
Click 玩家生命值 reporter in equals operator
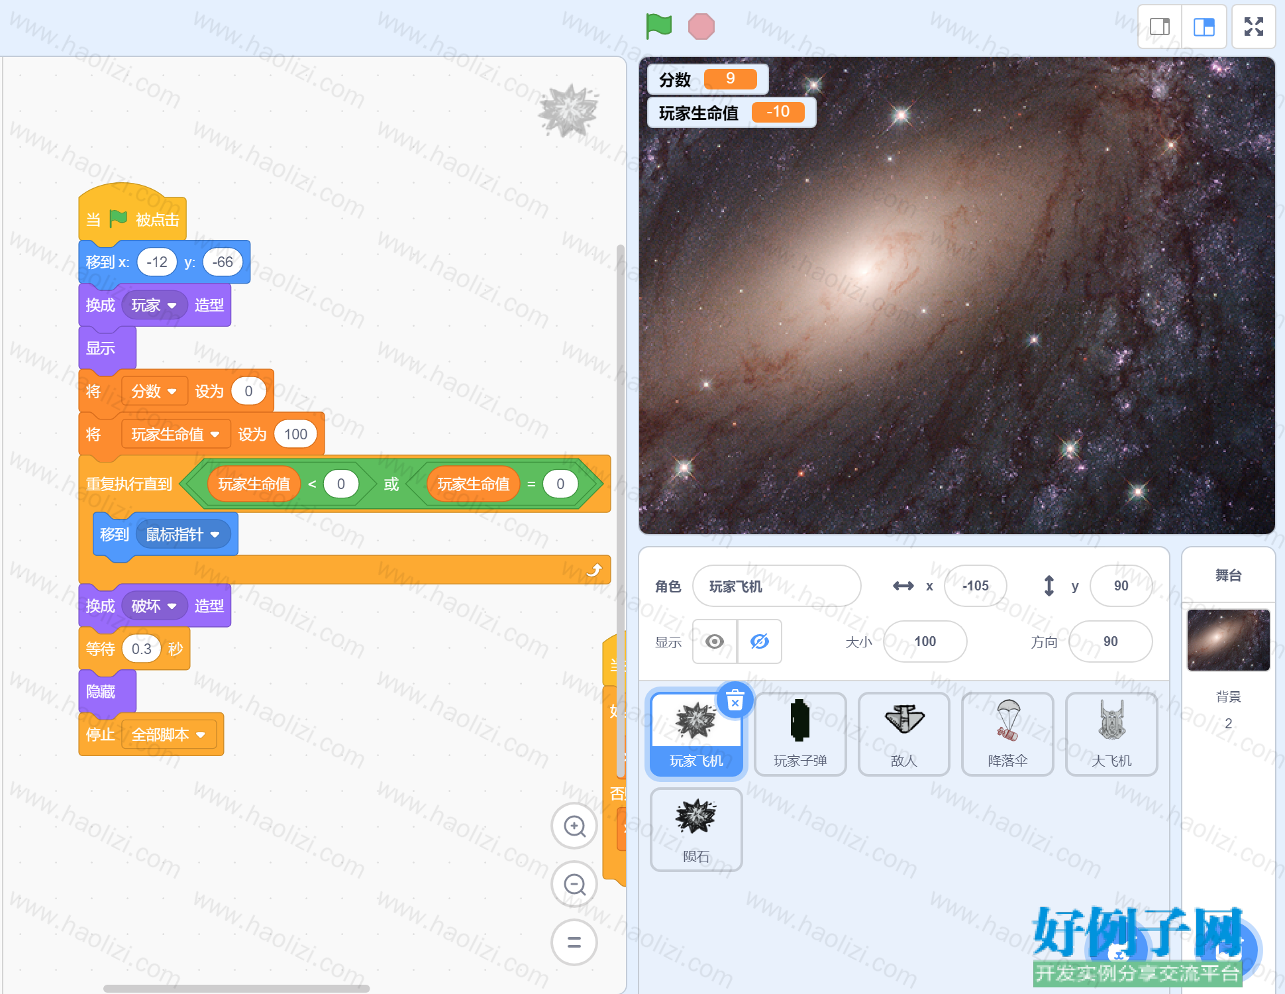(474, 484)
